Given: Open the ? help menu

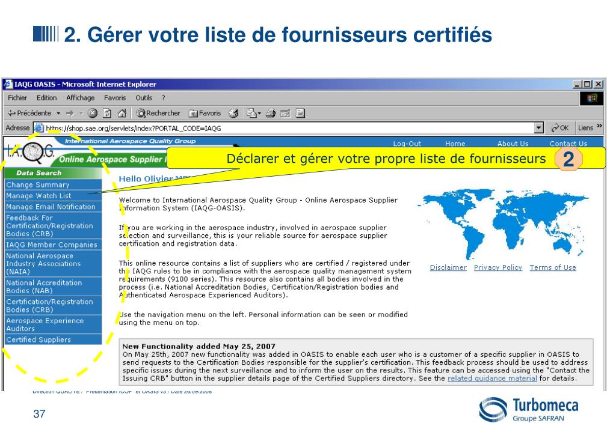Looking at the screenshot, I should point(164,98).
